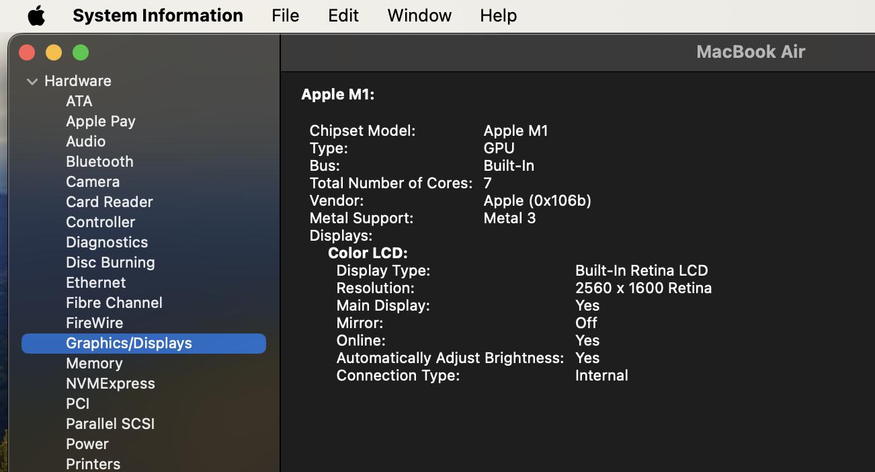Select Card Reader in the sidebar
The image size is (875, 472).
click(x=110, y=202)
